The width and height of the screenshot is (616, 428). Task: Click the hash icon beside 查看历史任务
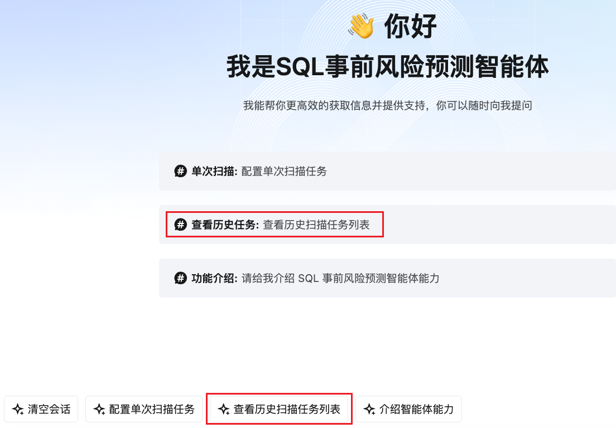pyautogui.click(x=180, y=225)
